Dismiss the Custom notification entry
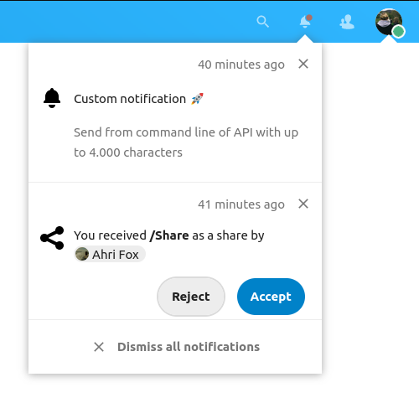The width and height of the screenshot is (419, 403). pyautogui.click(x=303, y=64)
